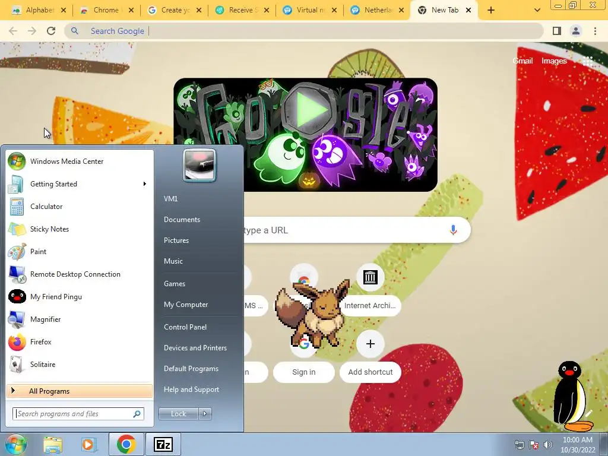Screen dimensions: 608x456
Task: Open File Explorer from taskbar
Action: tap(53, 444)
